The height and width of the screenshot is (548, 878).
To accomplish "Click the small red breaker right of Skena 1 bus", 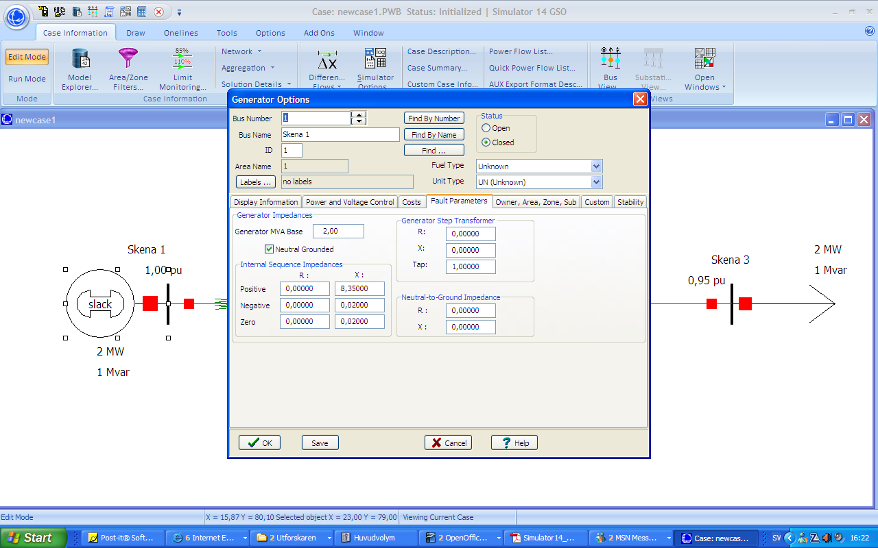I will point(189,303).
